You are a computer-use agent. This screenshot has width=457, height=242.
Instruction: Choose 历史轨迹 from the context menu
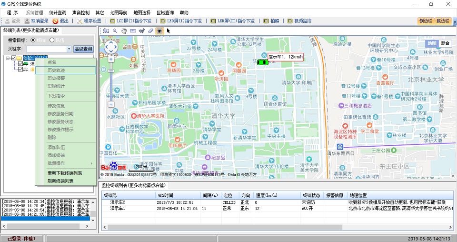tap(56, 70)
